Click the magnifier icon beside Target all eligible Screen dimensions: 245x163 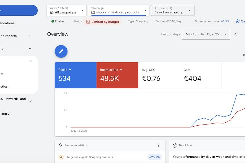pos(61,157)
